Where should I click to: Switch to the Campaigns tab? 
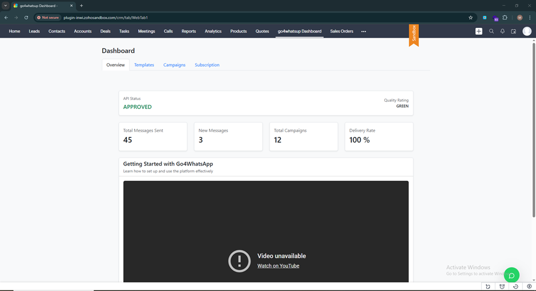174,65
